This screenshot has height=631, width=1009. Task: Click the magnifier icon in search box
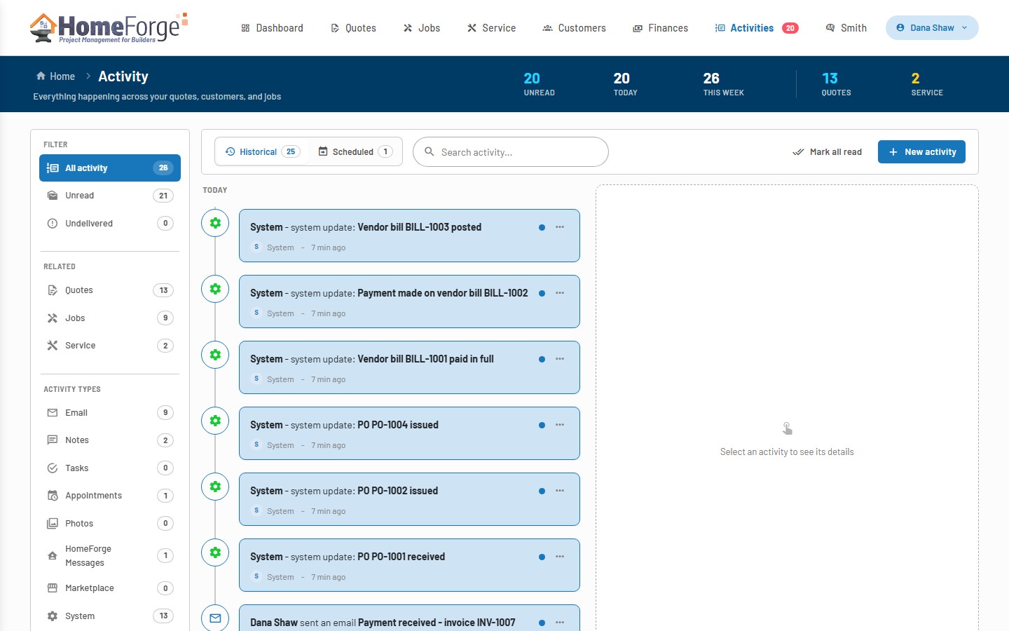point(430,151)
